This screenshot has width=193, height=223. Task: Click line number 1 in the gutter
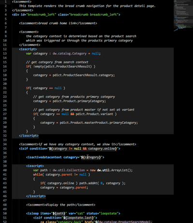[x=6, y=1]
